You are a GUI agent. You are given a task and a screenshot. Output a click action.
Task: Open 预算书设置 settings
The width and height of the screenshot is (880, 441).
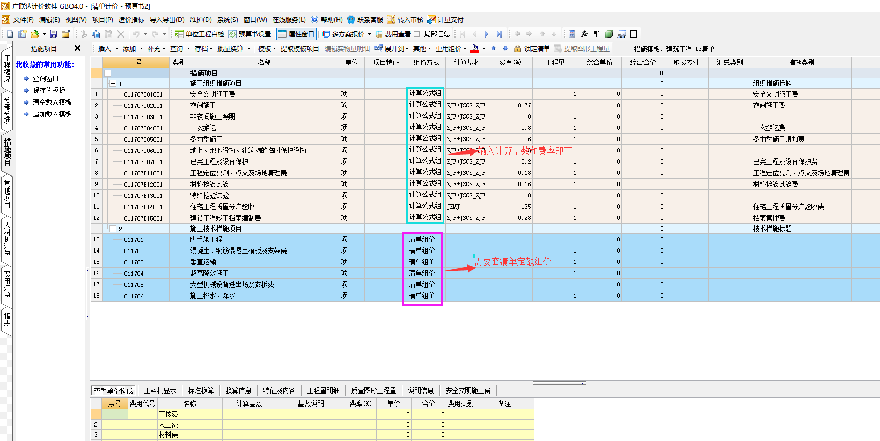click(250, 34)
